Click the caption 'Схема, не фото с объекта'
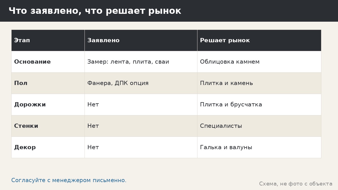The image size is (338, 190). tap(296, 184)
